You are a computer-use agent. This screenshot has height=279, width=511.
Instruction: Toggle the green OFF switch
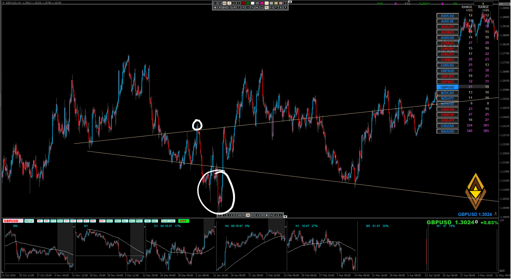184,221
